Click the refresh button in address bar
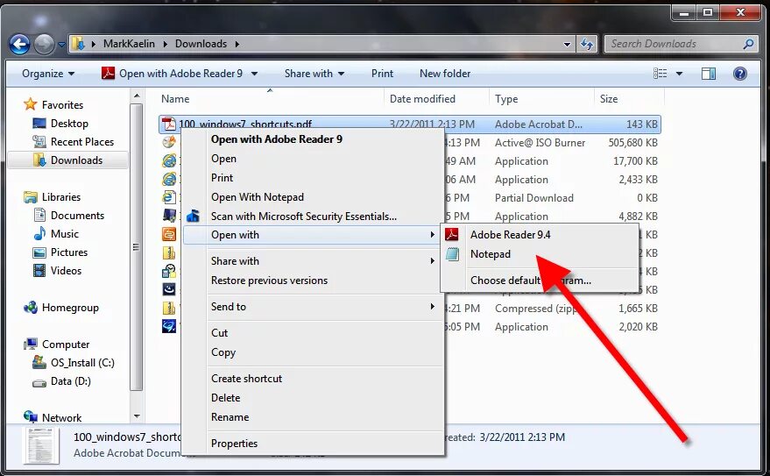The width and height of the screenshot is (770, 476). 587,44
